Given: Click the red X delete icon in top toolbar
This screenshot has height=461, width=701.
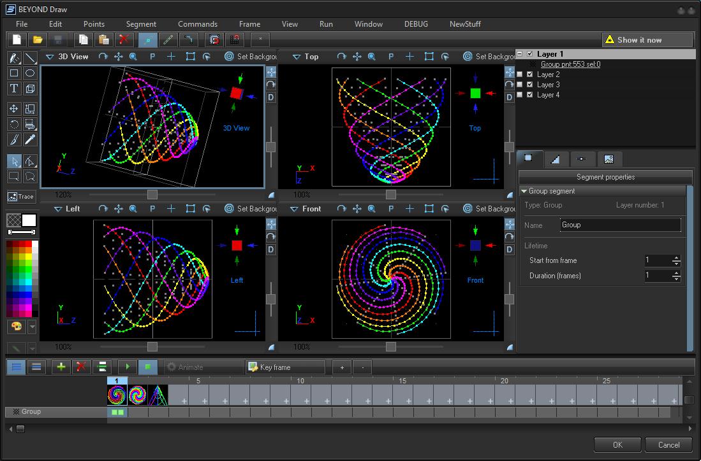Looking at the screenshot, I should (x=124, y=39).
